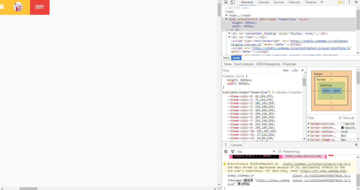360x190 pixels.
Task: Add new style rule plus icon
Action: (302, 70)
